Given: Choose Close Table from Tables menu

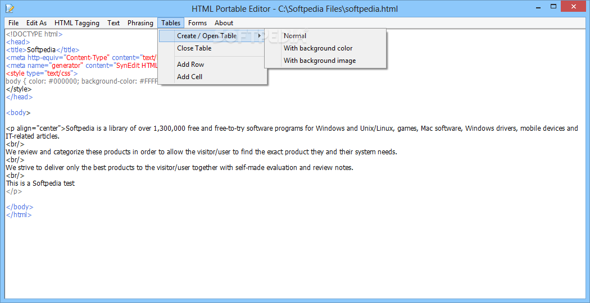Looking at the screenshot, I should [x=212, y=48].
